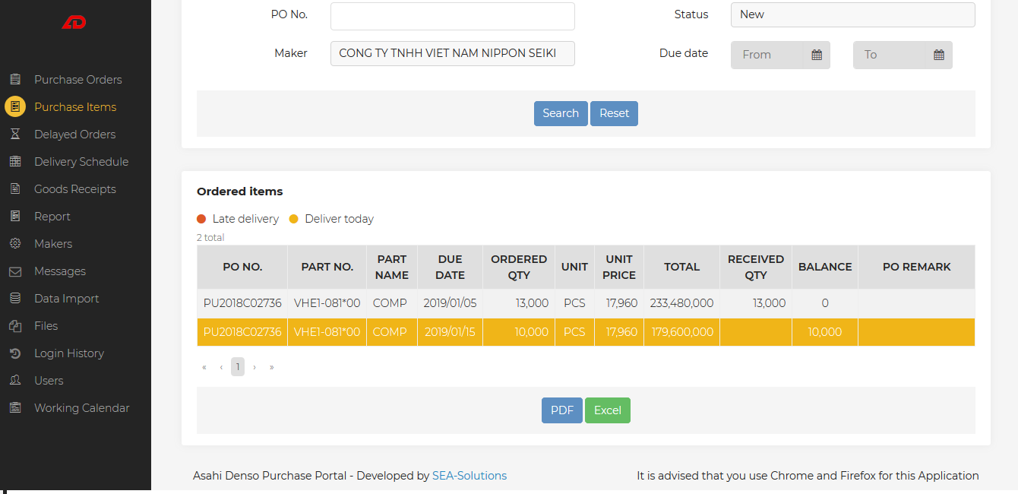This screenshot has height=494, width=1018.
Task: Go to Working Calendar in sidebar
Action: [81, 408]
